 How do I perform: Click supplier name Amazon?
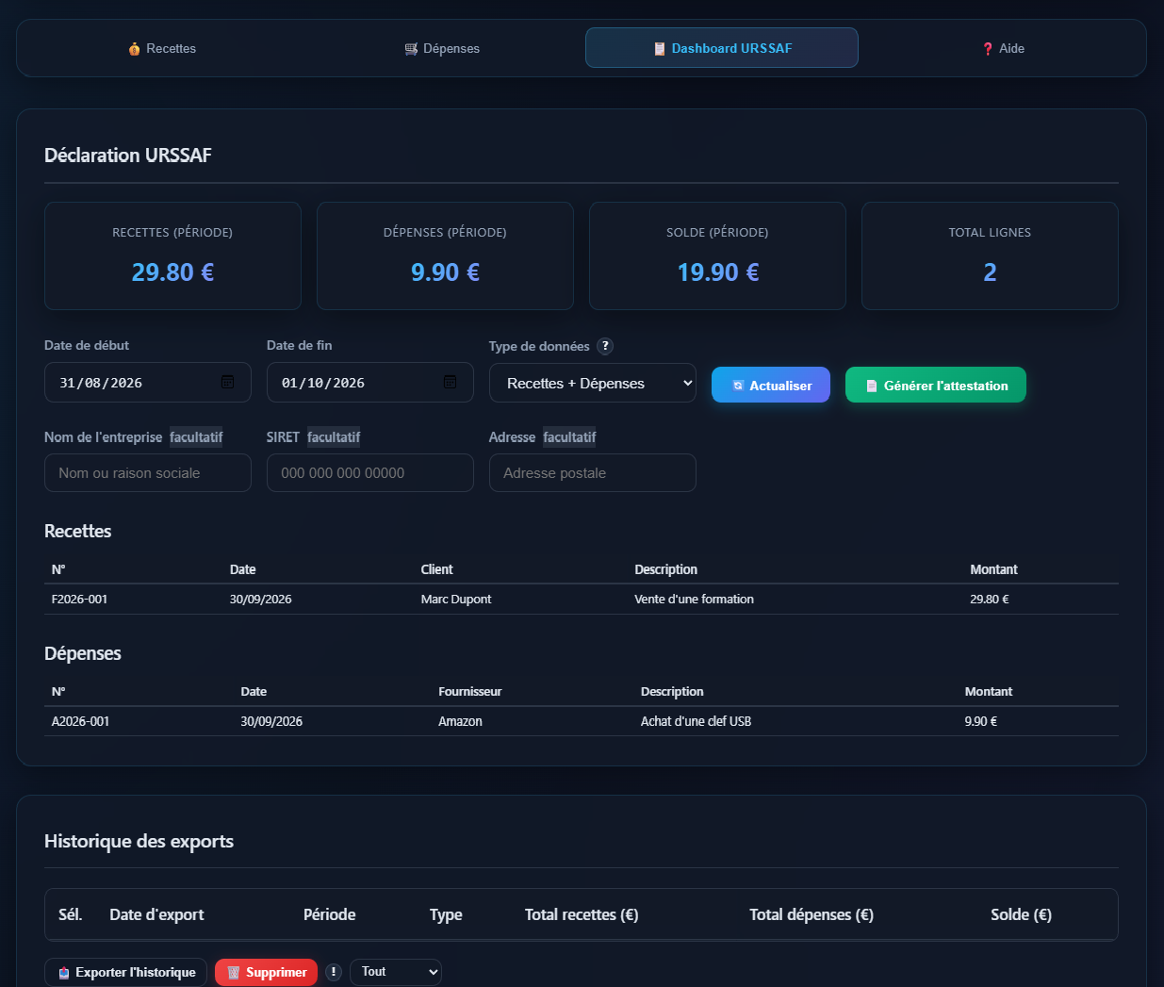[460, 721]
